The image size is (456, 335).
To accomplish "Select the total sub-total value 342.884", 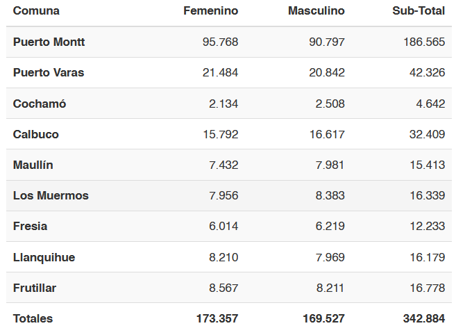I will click(424, 319).
